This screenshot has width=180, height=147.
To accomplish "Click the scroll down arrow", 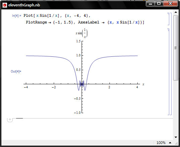I will [x=176, y=137].
